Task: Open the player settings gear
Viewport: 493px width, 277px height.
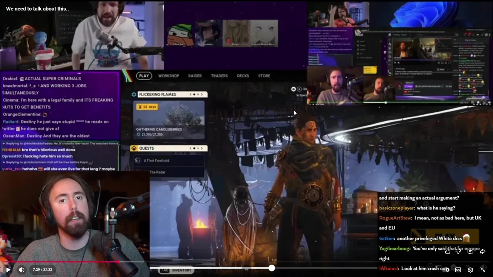Action: (470, 270)
